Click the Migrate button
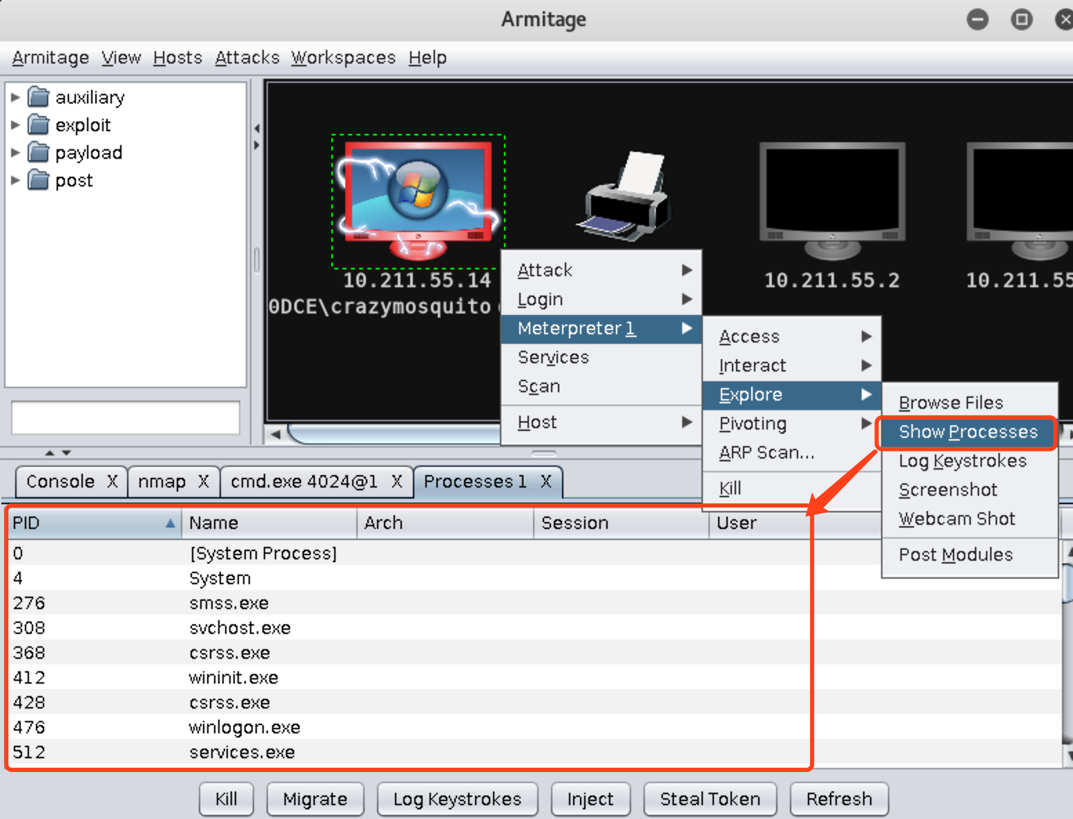The width and height of the screenshot is (1073, 819). point(315,799)
